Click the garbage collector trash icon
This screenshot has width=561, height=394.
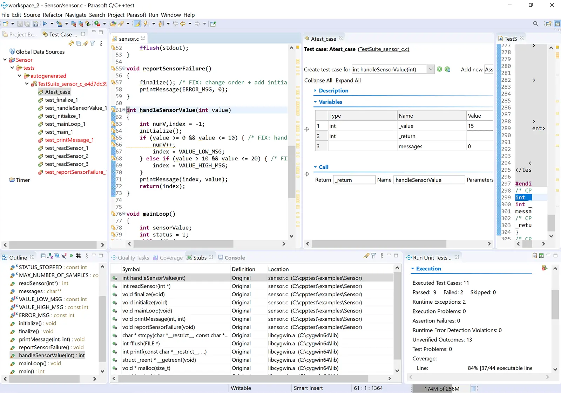473,388
